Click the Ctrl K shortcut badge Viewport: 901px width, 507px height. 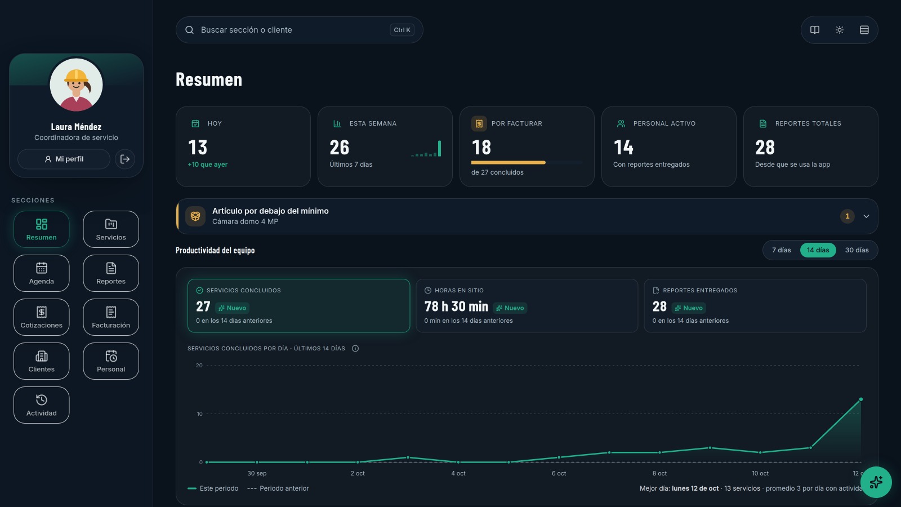pyautogui.click(x=402, y=30)
